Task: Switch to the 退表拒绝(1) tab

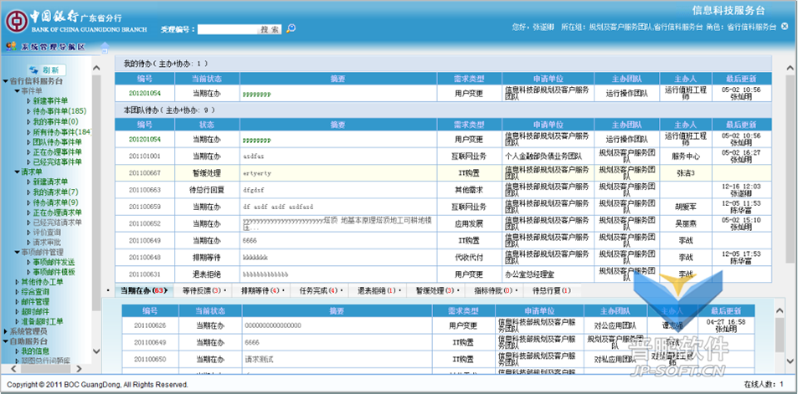Action: (x=377, y=291)
